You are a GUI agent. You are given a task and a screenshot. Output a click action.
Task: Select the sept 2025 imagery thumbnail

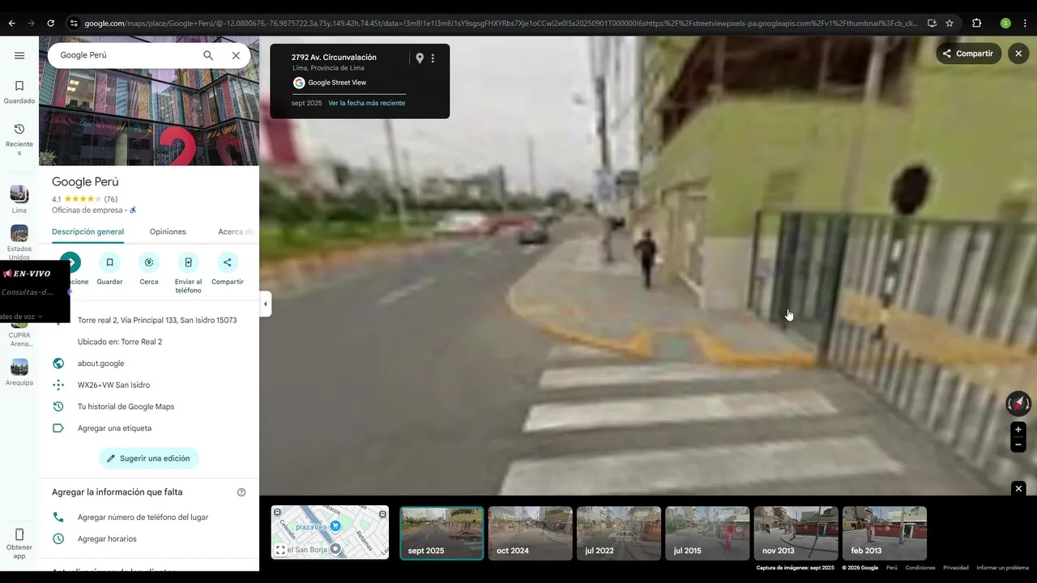[442, 533]
